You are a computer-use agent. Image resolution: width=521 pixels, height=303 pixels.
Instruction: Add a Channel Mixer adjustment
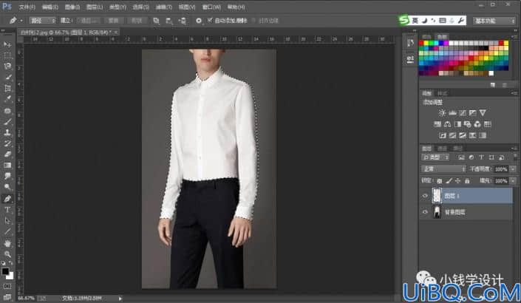[477, 124]
